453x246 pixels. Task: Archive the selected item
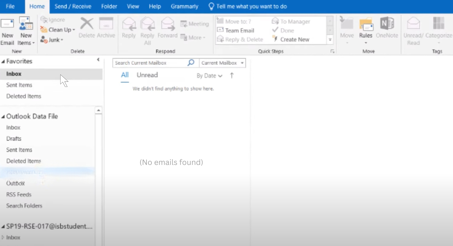[x=106, y=28]
